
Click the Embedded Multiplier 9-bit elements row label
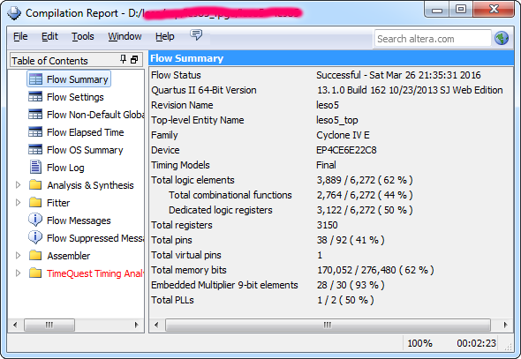(224, 285)
